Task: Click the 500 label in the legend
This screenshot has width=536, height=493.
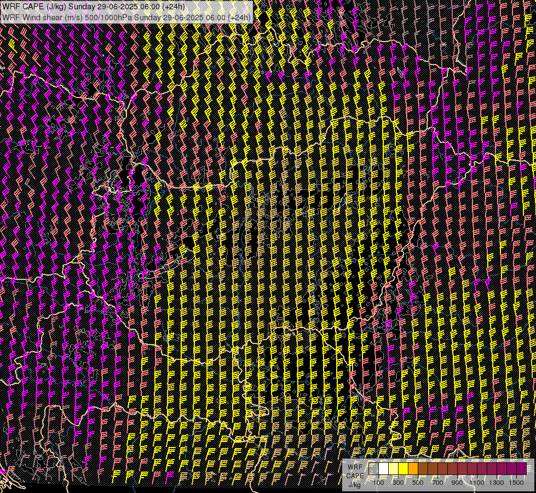Action: click(x=418, y=483)
